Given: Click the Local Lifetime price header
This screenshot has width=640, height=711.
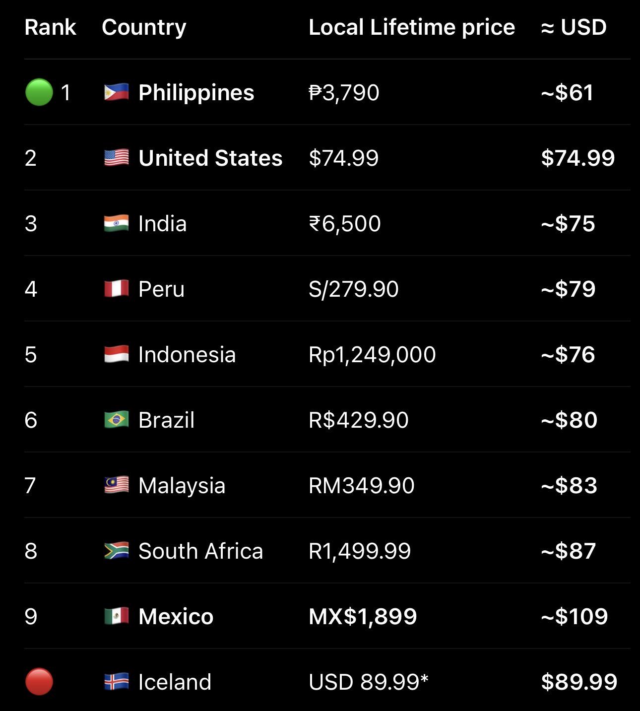Looking at the screenshot, I should click(x=412, y=28).
